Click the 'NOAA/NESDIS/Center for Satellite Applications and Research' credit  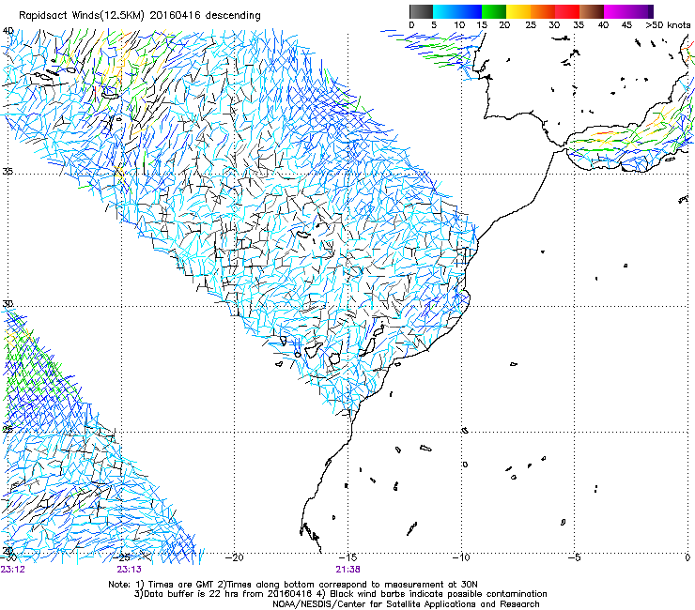pyautogui.click(x=406, y=604)
